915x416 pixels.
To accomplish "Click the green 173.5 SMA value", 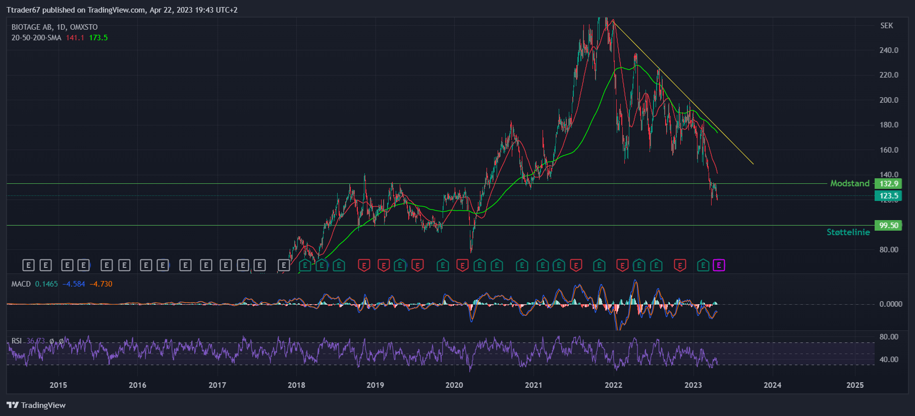I will pos(98,38).
